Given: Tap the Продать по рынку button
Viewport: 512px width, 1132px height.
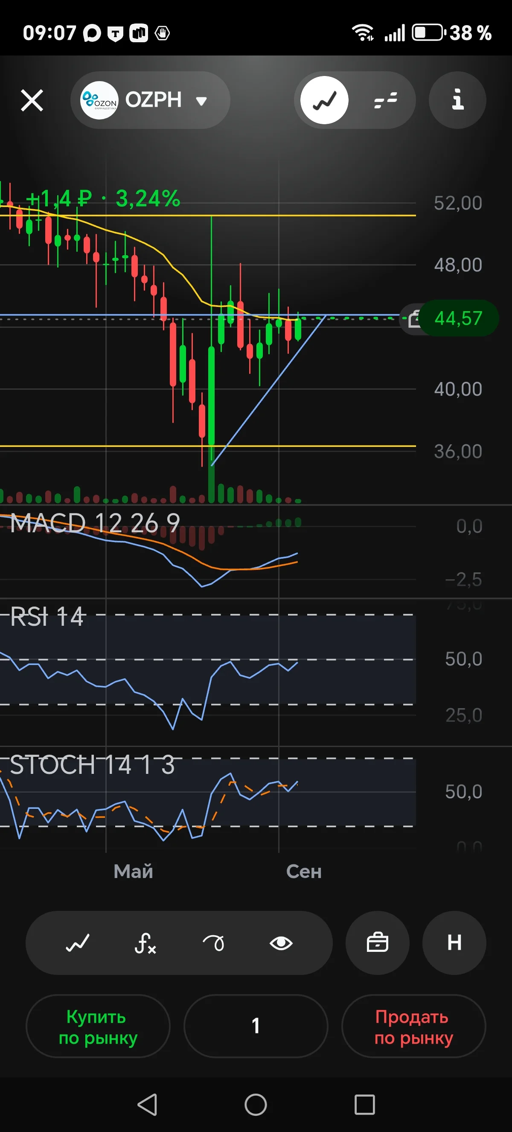Looking at the screenshot, I should pyautogui.click(x=413, y=1027).
